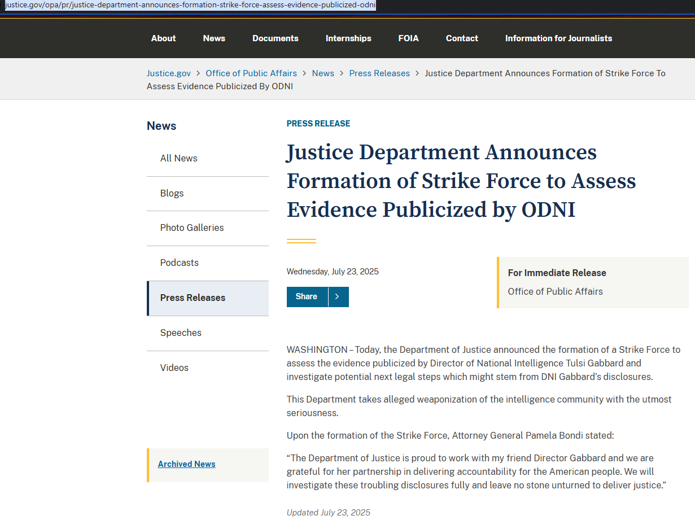
Task: Click the chevron after Press Releases breadcrumb
Action: [417, 73]
